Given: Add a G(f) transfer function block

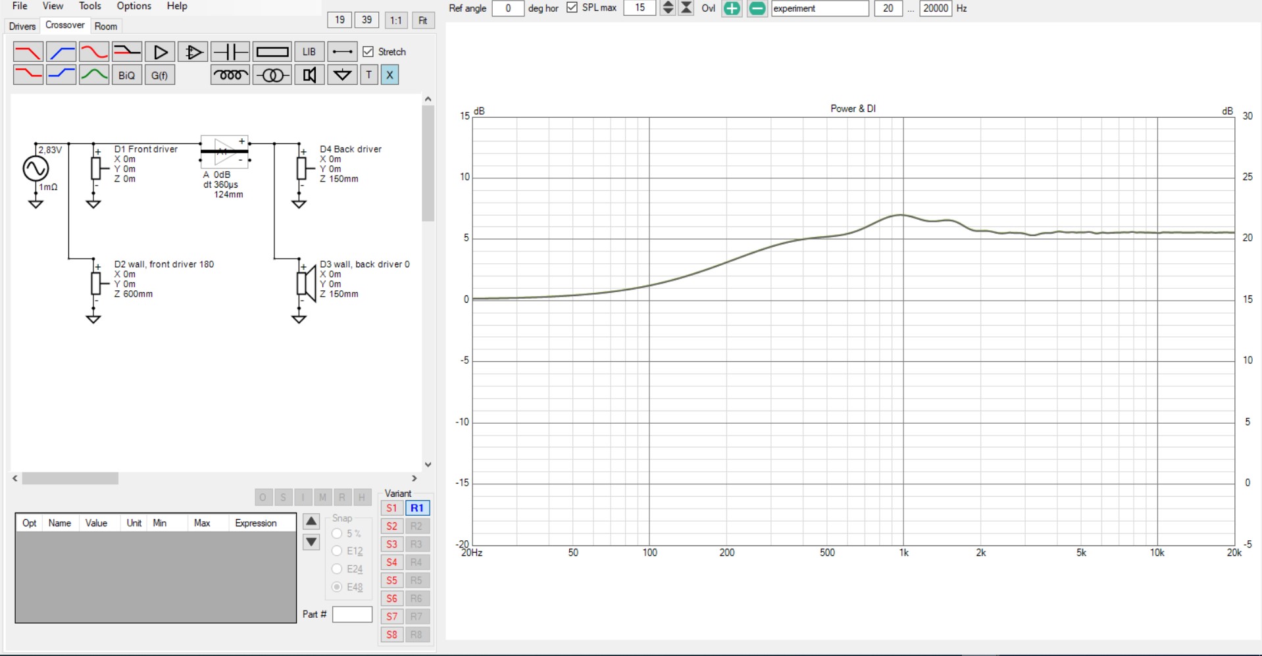Looking at the screenshot, I should [x=160, y=75].
